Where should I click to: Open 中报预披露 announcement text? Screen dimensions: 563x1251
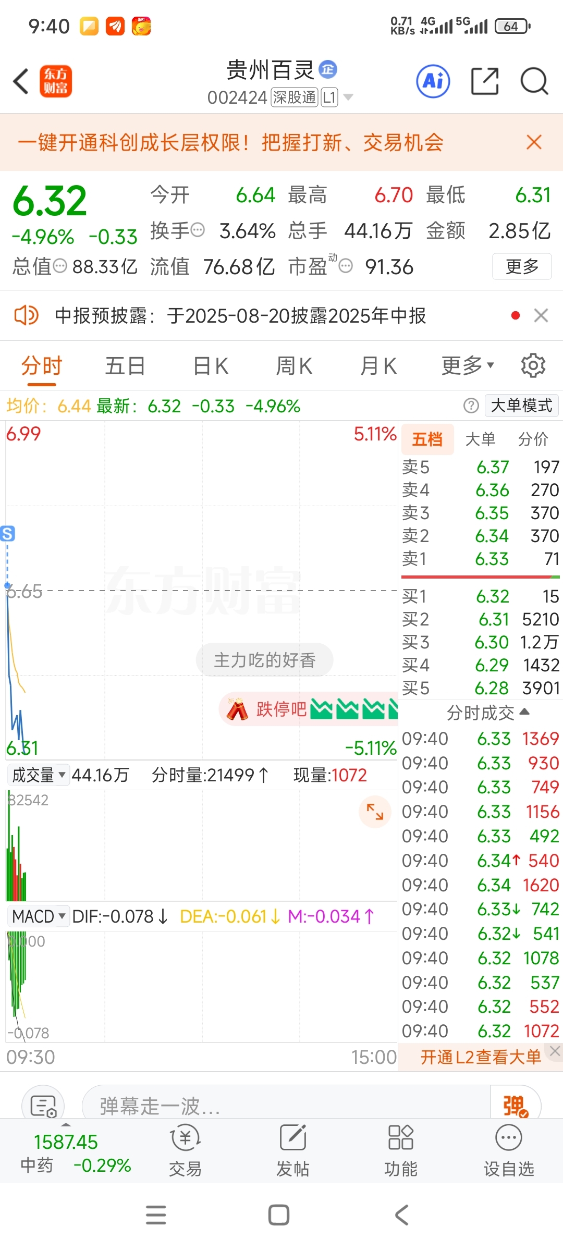tap(240, 315)
